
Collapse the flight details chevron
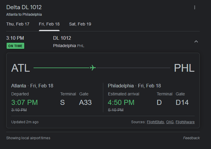tap(196, 41)
